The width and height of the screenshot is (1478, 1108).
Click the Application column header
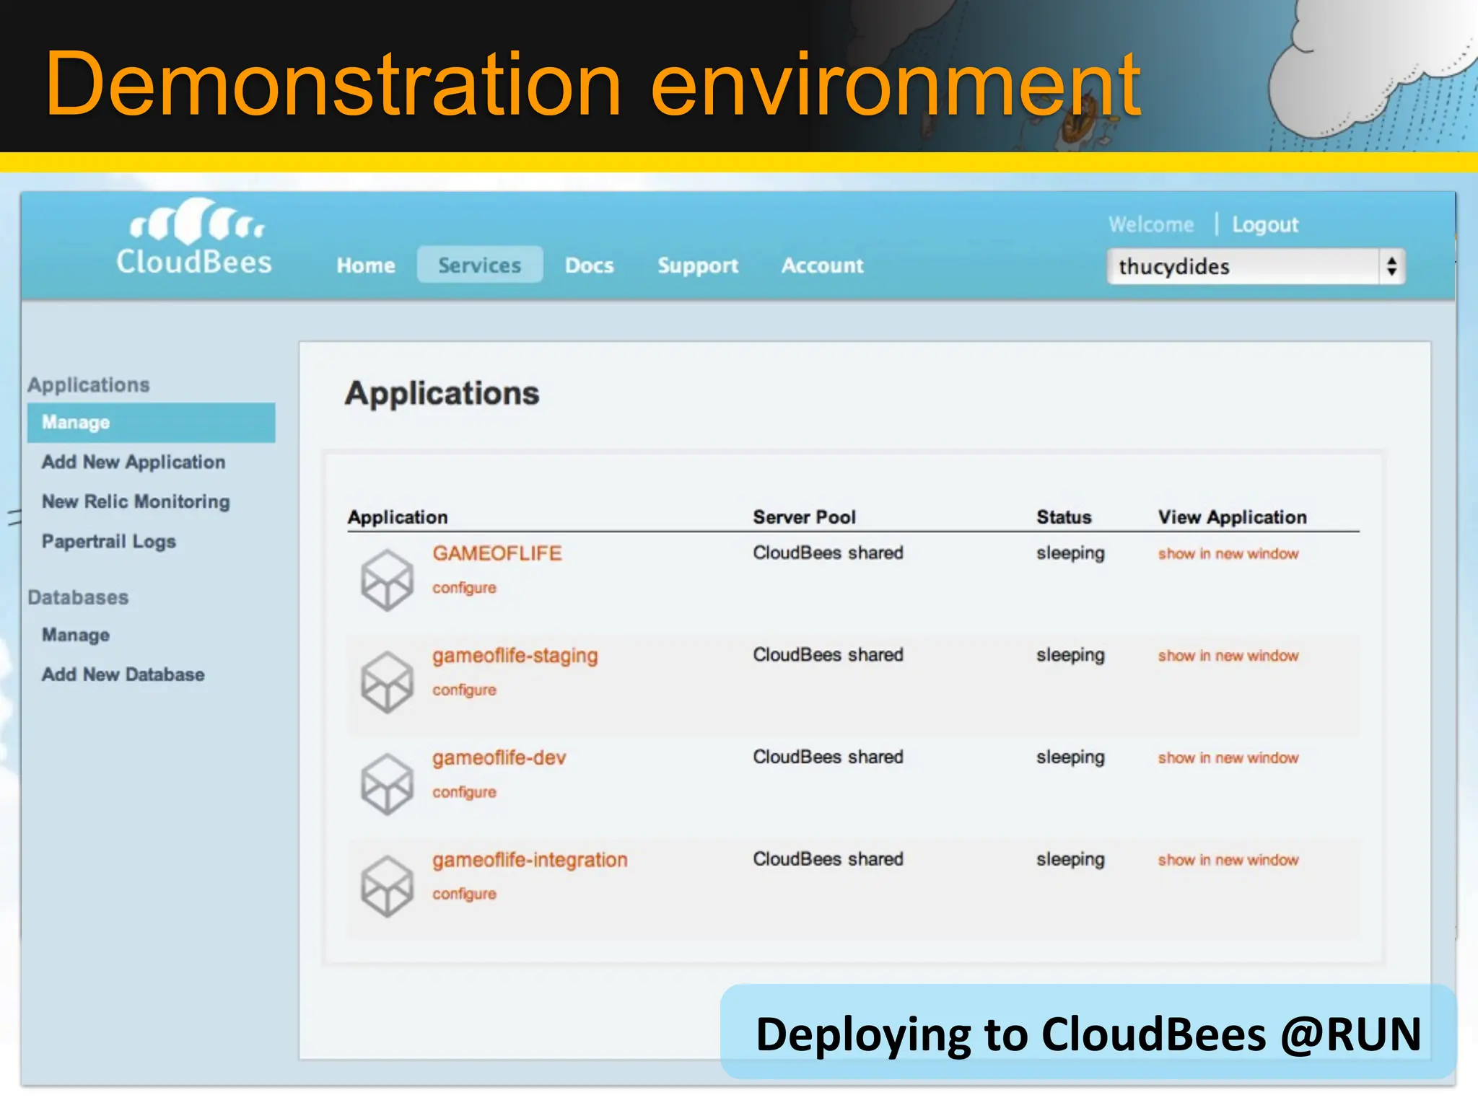click(398, 517)
